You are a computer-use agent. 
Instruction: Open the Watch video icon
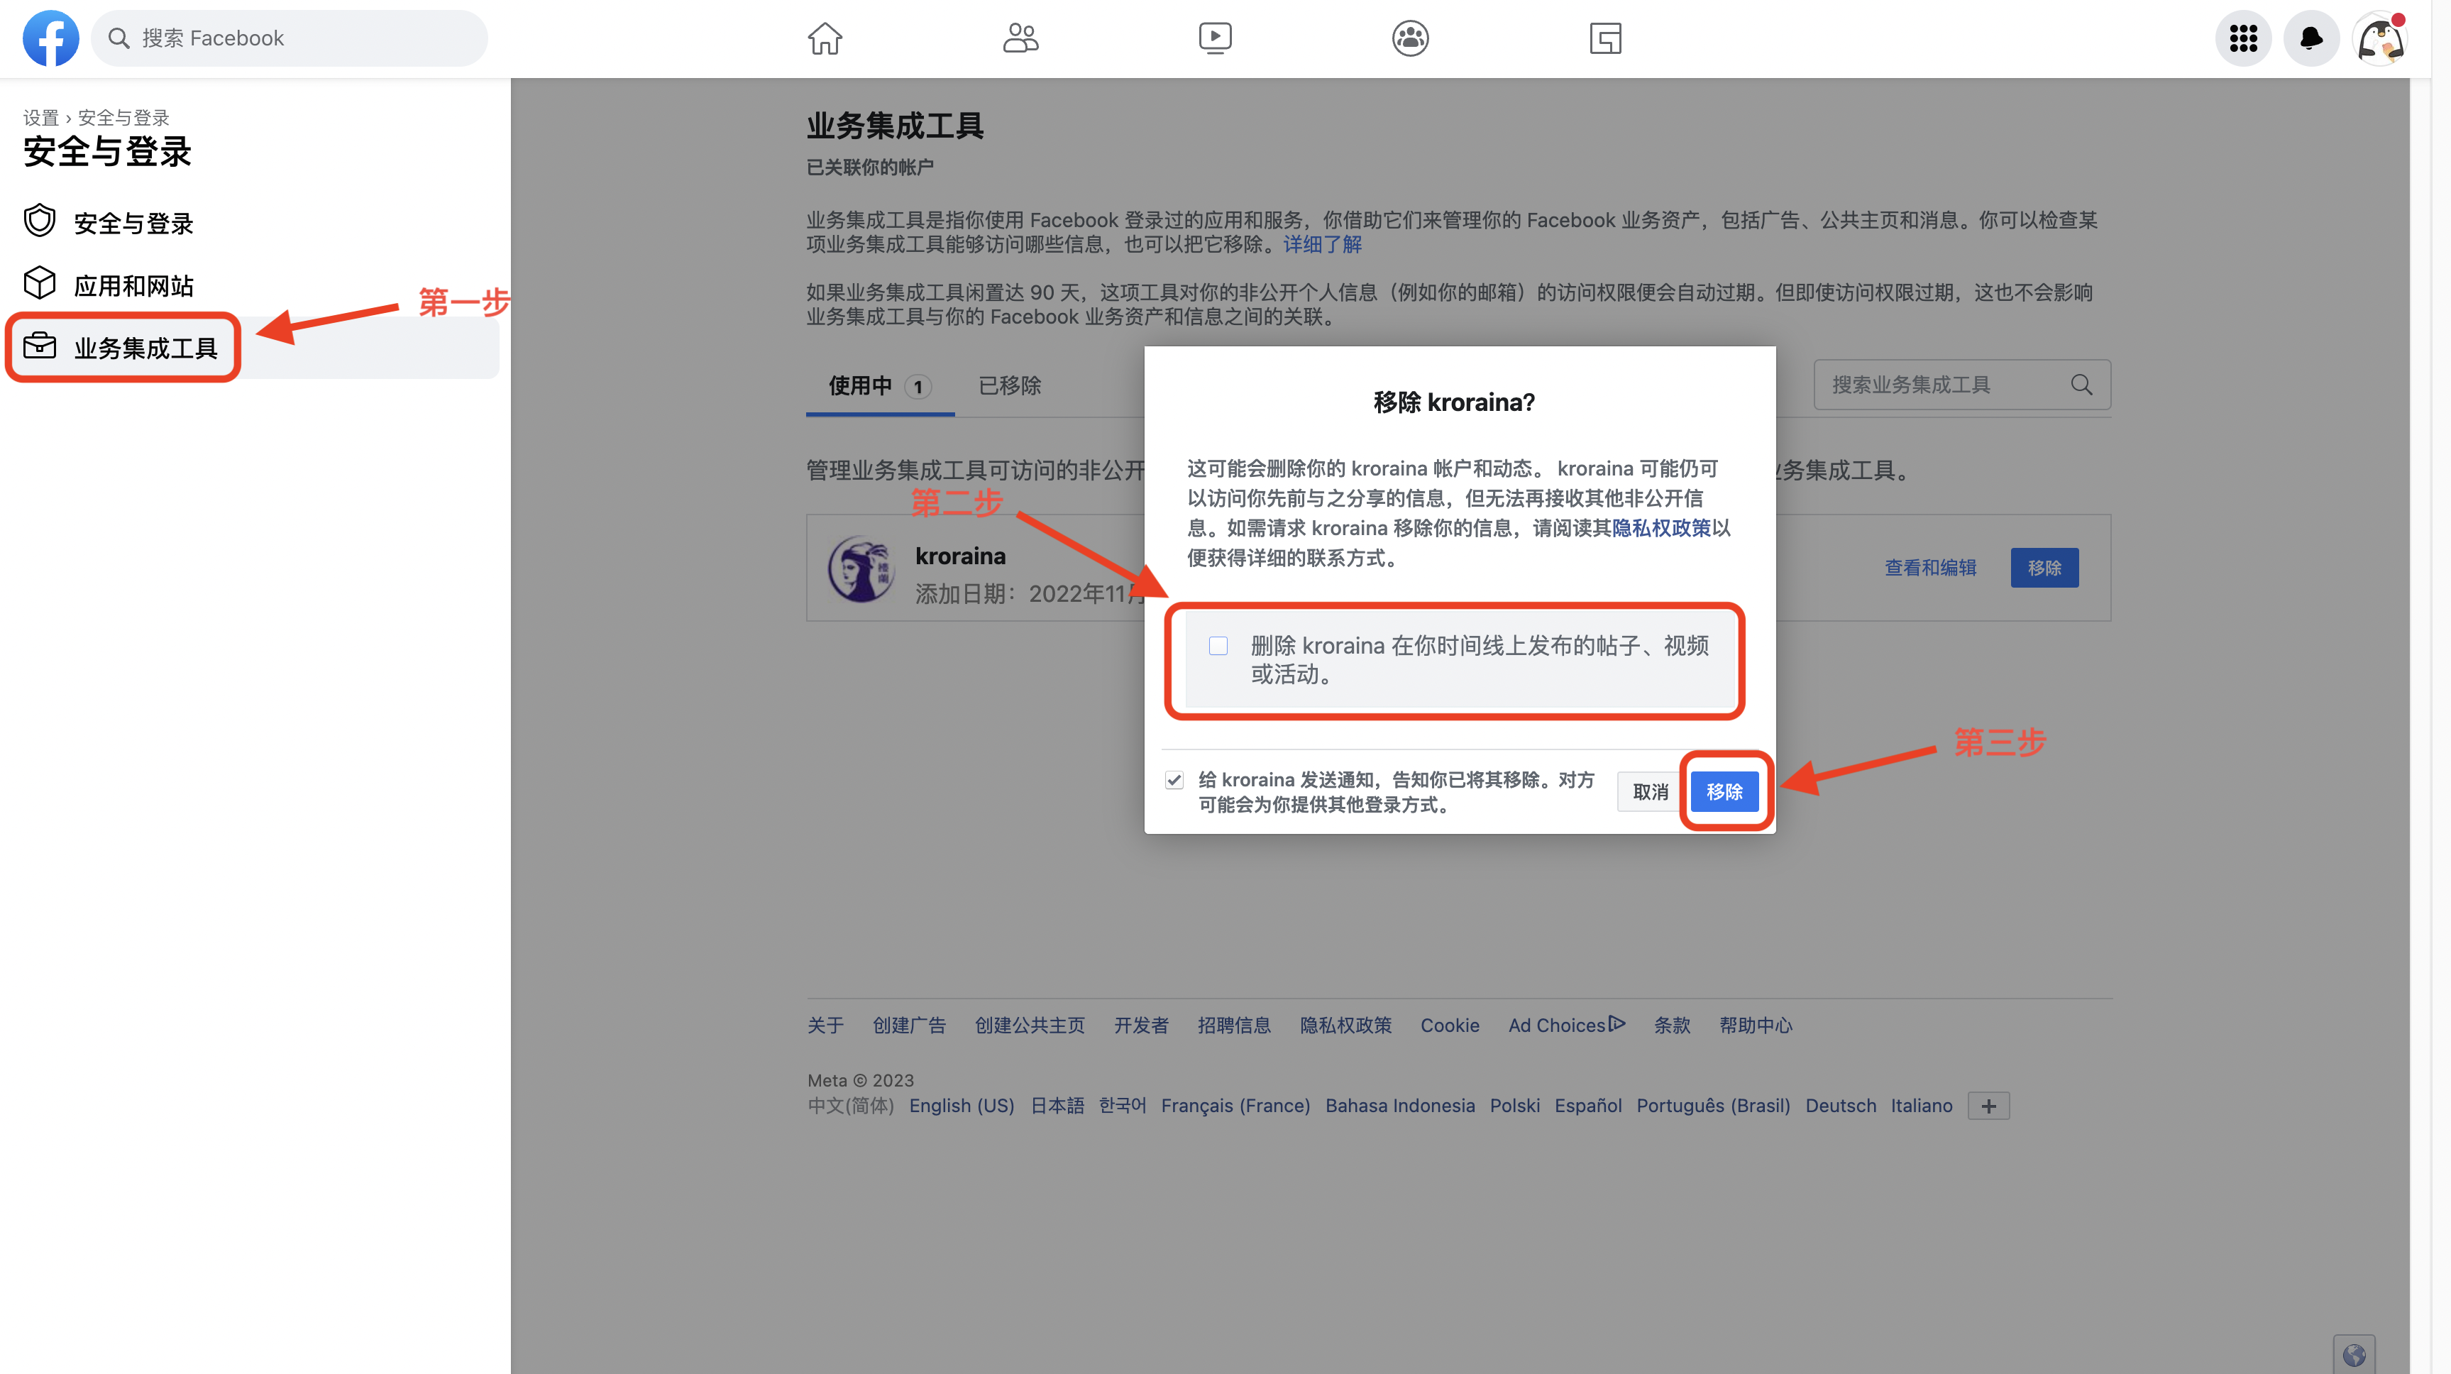pos(1215,38)
